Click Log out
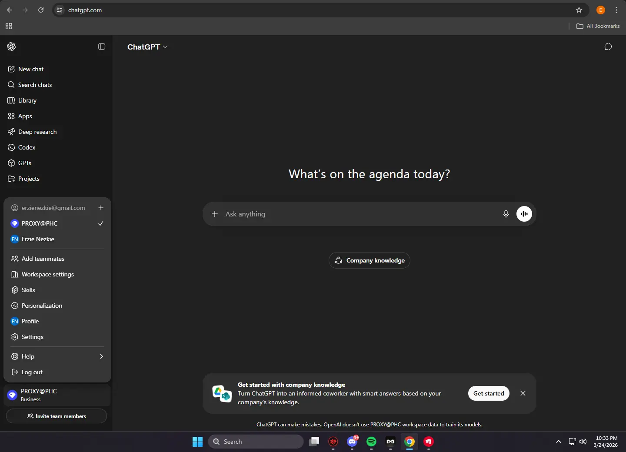 (57, 372)
